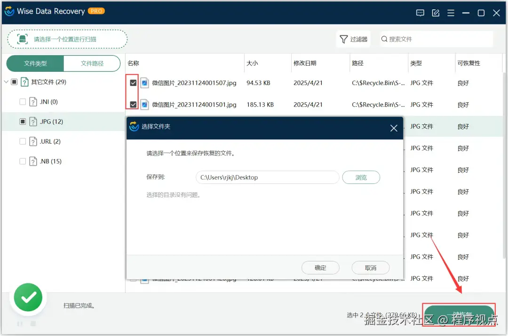This screenshot has height=336, width=508.
Task: Click the green recover button at bottom right
Action: pos(459,315)
